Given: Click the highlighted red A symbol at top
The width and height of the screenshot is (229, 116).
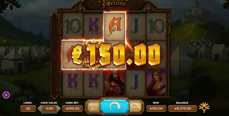Looking at the screenshot, I should (x=115, y=27).
